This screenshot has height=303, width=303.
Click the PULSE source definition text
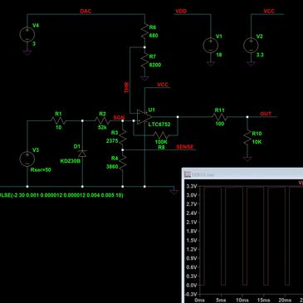(61, 195)
